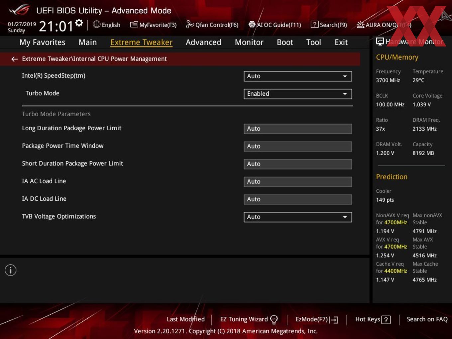Screen dimensions: 452x339
Task: Click EZ Tuning Wizard label
Action: coord(244,319)
